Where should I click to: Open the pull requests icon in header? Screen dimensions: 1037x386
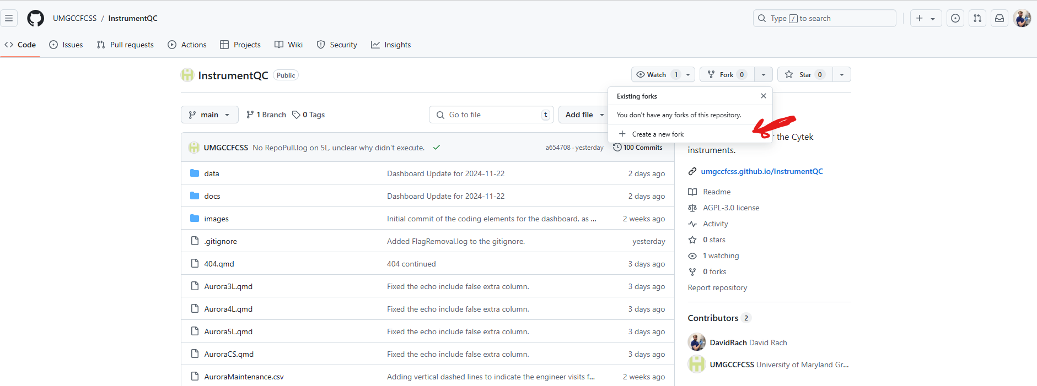pyautogui.click(x=977, y=18)
